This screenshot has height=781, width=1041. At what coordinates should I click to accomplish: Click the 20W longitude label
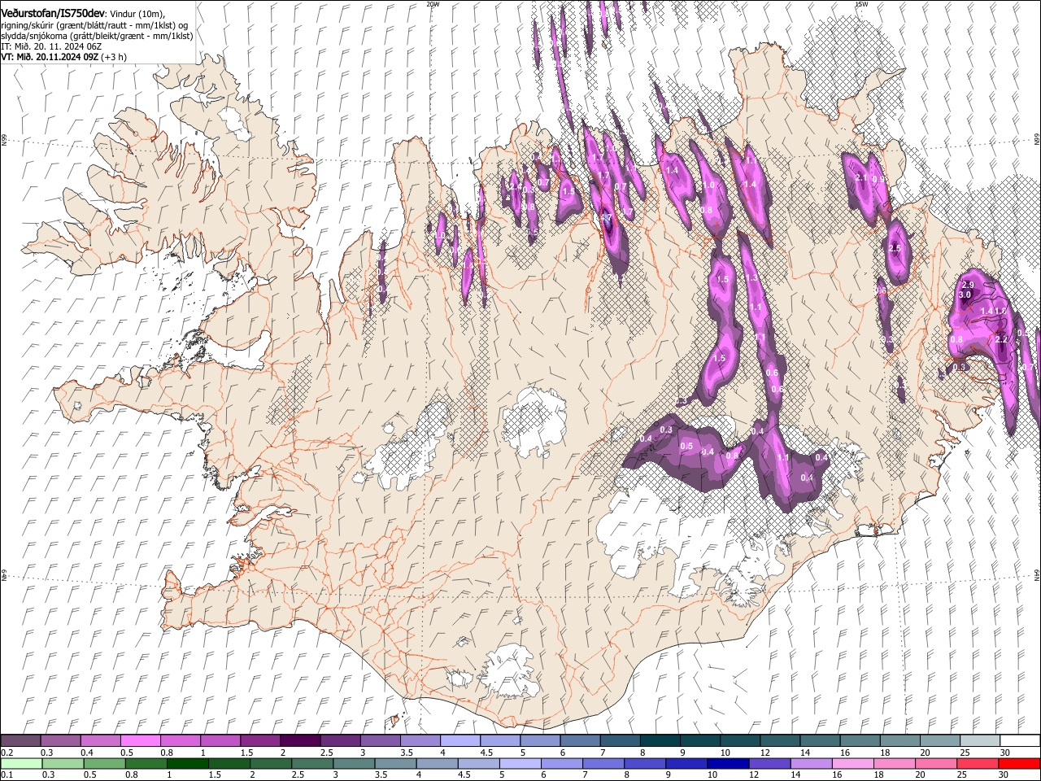[x=433, y=4]
